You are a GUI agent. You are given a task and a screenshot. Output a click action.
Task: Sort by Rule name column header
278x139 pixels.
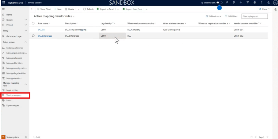point(44,23)
